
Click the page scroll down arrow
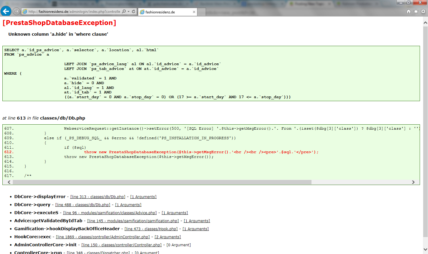[425, 249]
